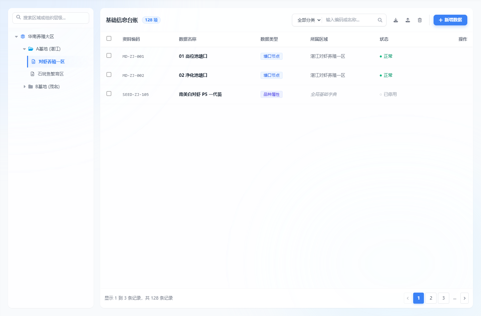Click the document icon beside 石斑鱼繁育区
481x316 pixels.
[x=32, y=74]
